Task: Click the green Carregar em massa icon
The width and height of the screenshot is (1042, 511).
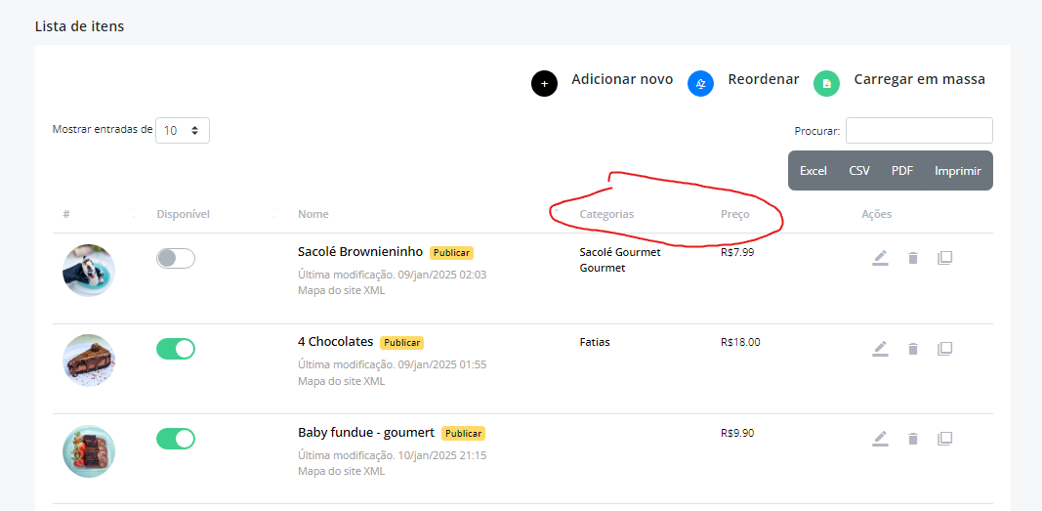Action: [827, 84]
